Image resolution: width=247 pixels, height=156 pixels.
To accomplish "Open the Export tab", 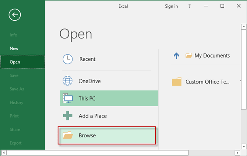I will coord(16,143).
